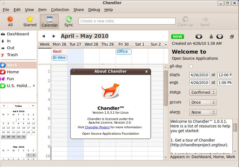Image resolution: width=239 pixels, height=167 pixels.
Task: Open the Debug menu
Action: tap(94, 10)
